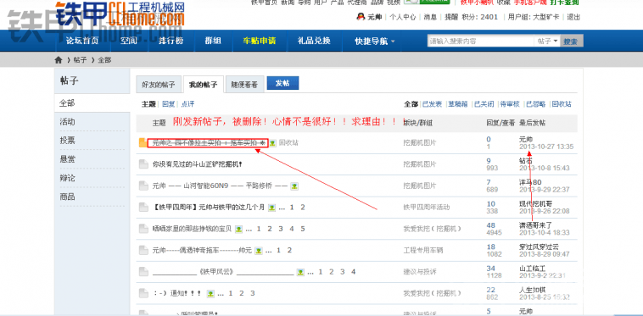Viewport: 643px width, 316px height.
Task: Click the 铁甲工程机械网 site logo
Action: pos(120,13)
